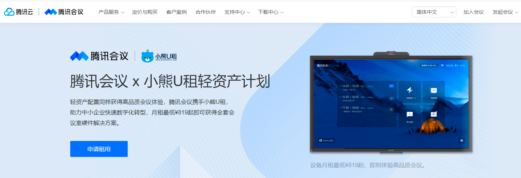The image size is (521, 178).
Task: Click the paragraph starting 轻资产配置同样获得高品质会议体验
Action: tap(152, 112)
